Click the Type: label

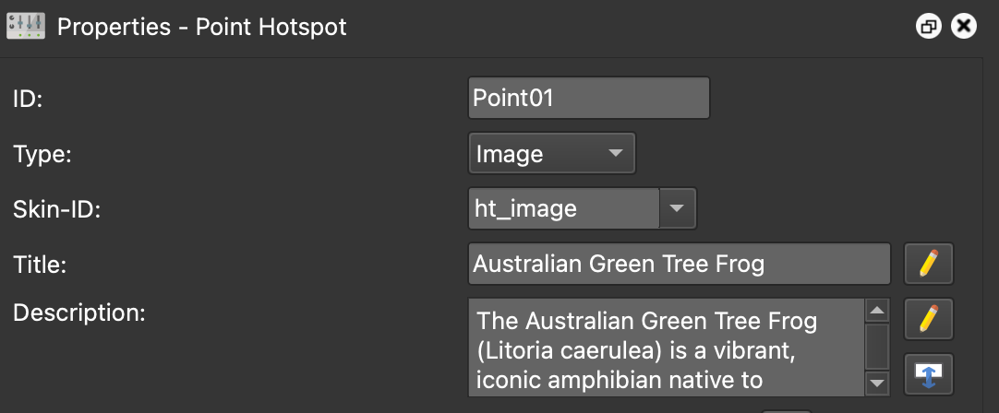tap(42, 154)
